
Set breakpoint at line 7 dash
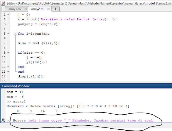tap(8, 43)
